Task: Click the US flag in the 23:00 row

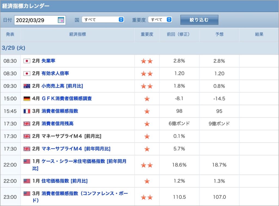Action: 27,193
